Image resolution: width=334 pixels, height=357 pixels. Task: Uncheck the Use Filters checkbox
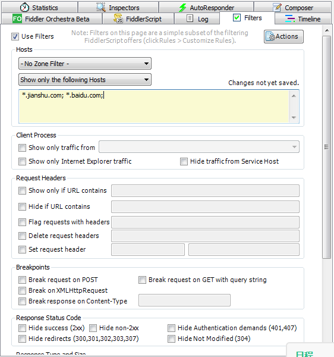[15, 36]
